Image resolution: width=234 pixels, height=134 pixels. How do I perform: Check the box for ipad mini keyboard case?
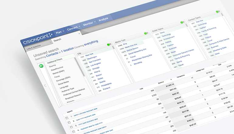click(x=69, y=122)
